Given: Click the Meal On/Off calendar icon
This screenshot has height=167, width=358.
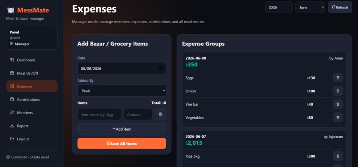Looking at the screenshot, I should pos(12,73).
